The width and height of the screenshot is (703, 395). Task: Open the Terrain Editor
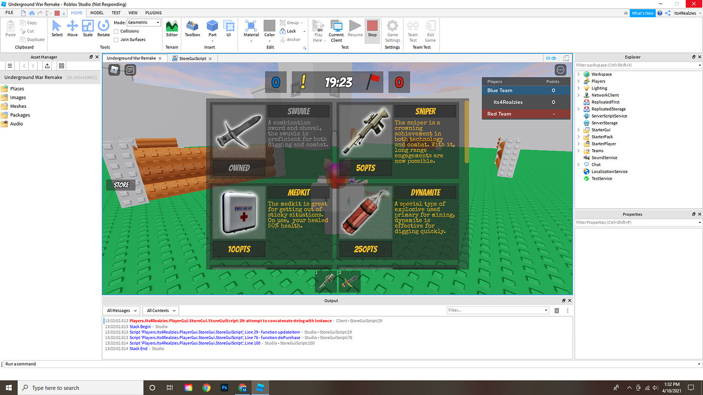[x=172, y=28]
